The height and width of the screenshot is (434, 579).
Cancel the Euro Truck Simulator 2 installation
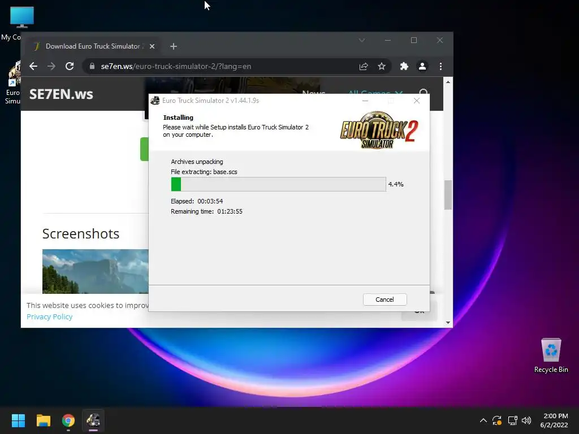[x=384, y=300]
